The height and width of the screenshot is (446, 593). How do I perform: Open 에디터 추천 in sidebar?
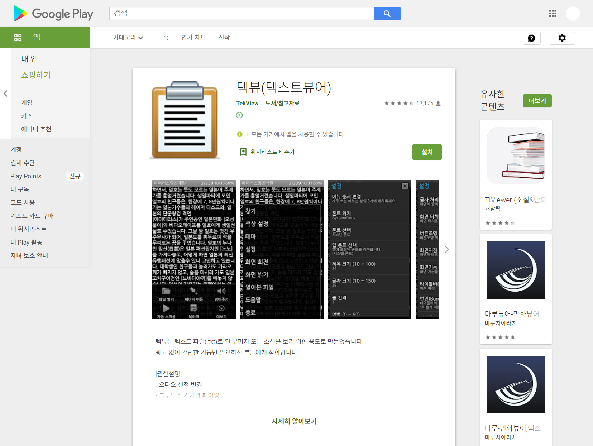[36, 129]
